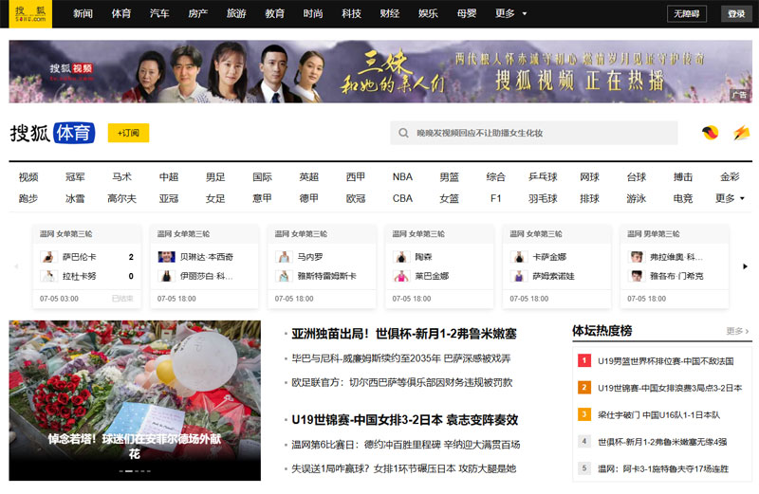
Task: Select the NBA category
Action: pyautogui.click(x=402, y=177)
